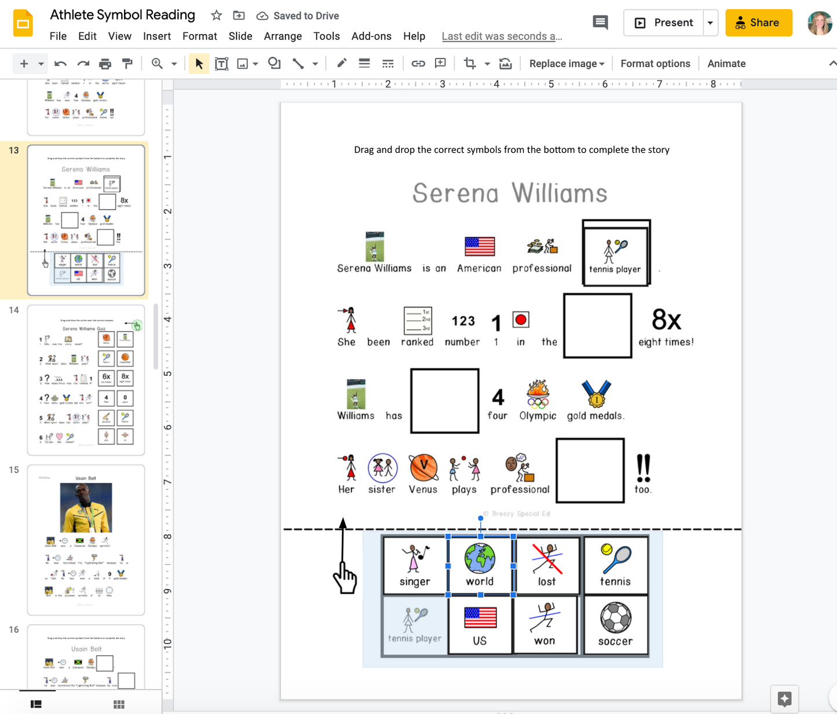The width and height of the screenshot is (837, 714).
Task: Select the soccer symbol card
Action: pos(616,625)
